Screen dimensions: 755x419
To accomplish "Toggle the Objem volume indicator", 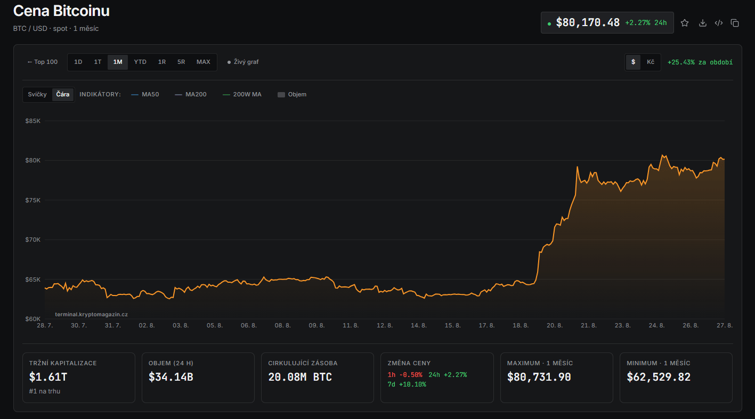I will click(x=292, y=94).
